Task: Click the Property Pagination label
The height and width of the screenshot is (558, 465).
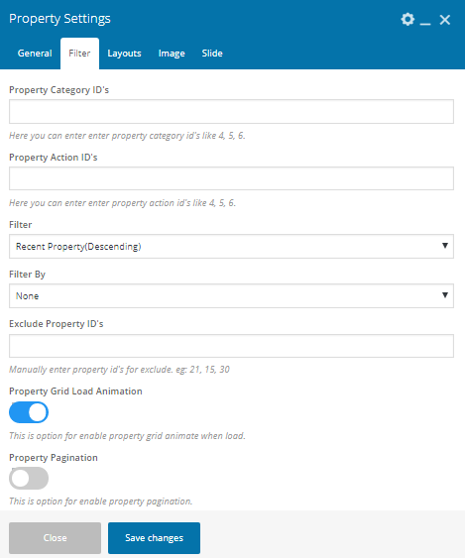Action: (x=54, y=458)
